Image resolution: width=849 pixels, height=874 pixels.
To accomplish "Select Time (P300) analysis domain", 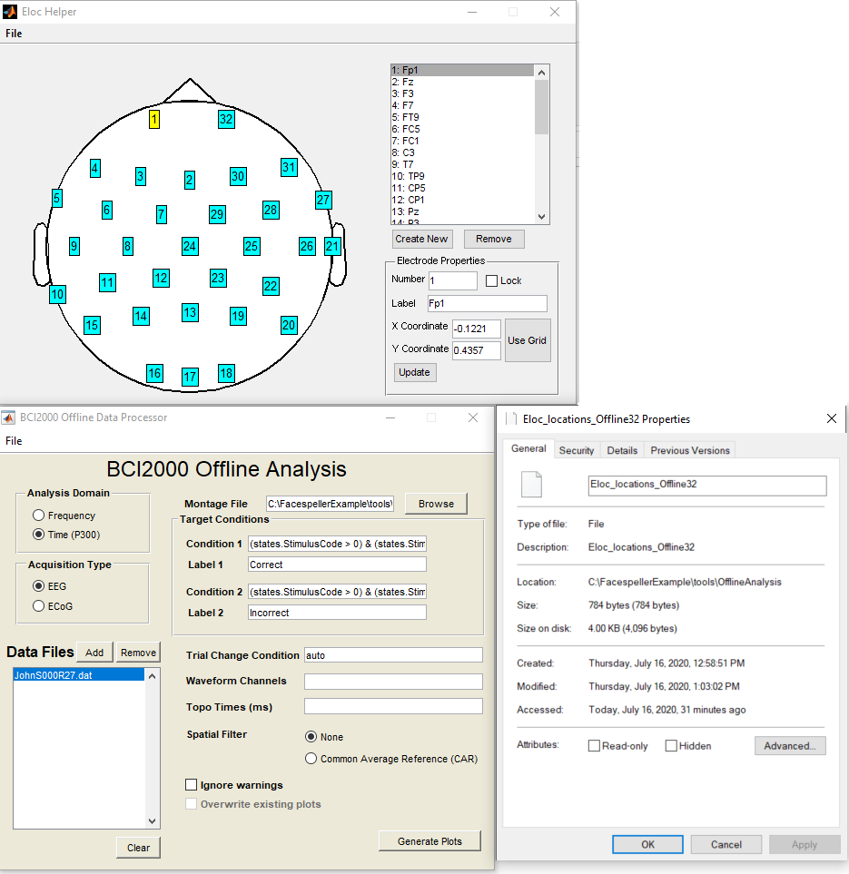I will (x=38, y=534).
